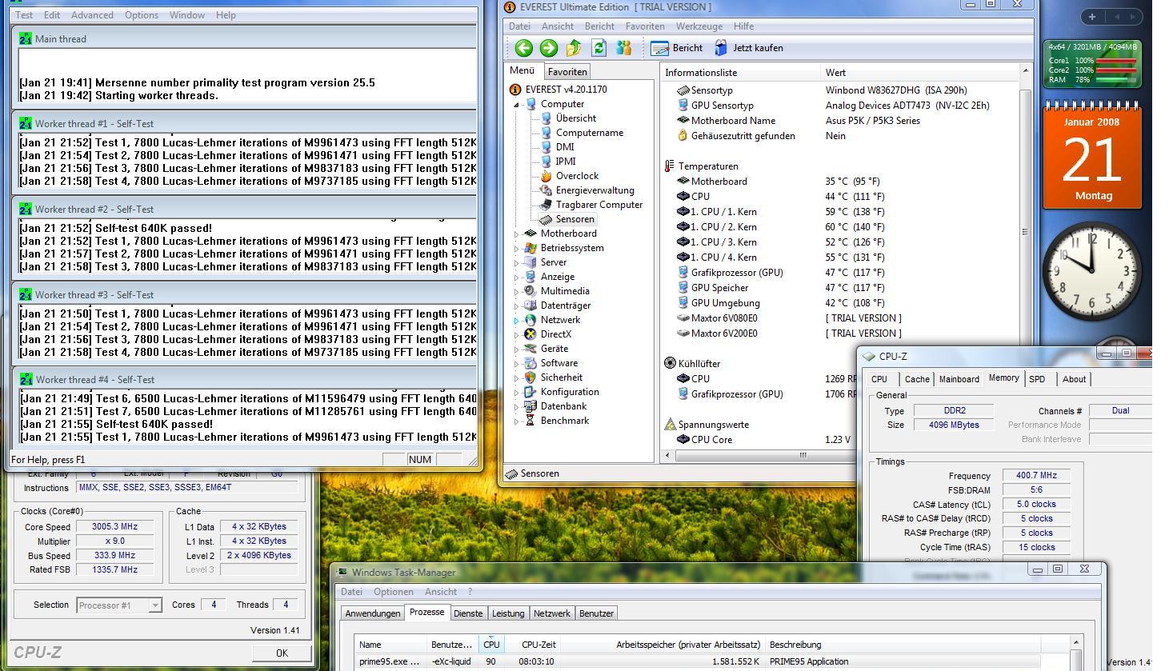Go back with the green left arrow in EVEREST
Viewport: 1169px width, 671px height.
[523, 48]
